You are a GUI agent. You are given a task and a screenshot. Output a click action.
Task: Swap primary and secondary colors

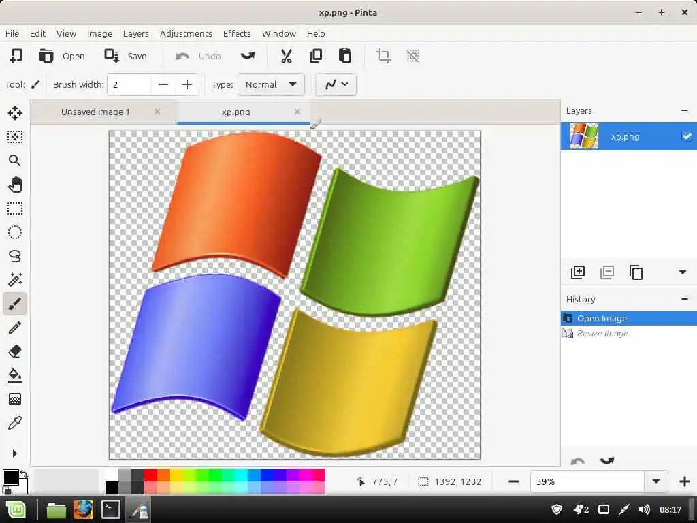(24, 474)
